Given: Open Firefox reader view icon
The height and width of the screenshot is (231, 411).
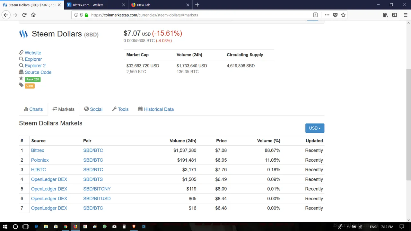Looking at the screenshot, I should [x=315, y=15].
